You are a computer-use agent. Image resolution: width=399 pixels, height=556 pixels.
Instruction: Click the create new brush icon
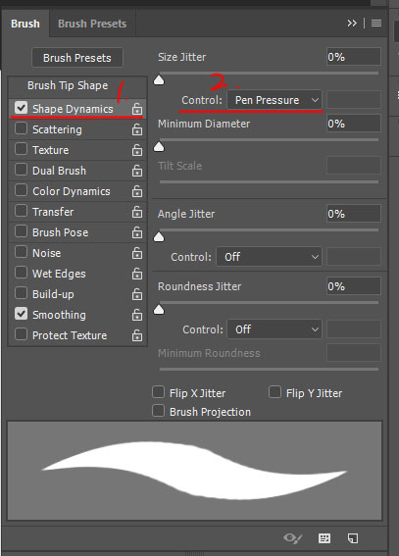coord(353,538)
